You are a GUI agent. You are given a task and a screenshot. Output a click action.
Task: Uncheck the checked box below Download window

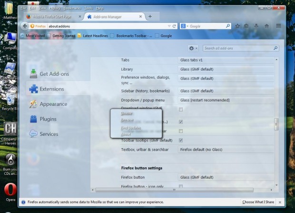(181, 122)
